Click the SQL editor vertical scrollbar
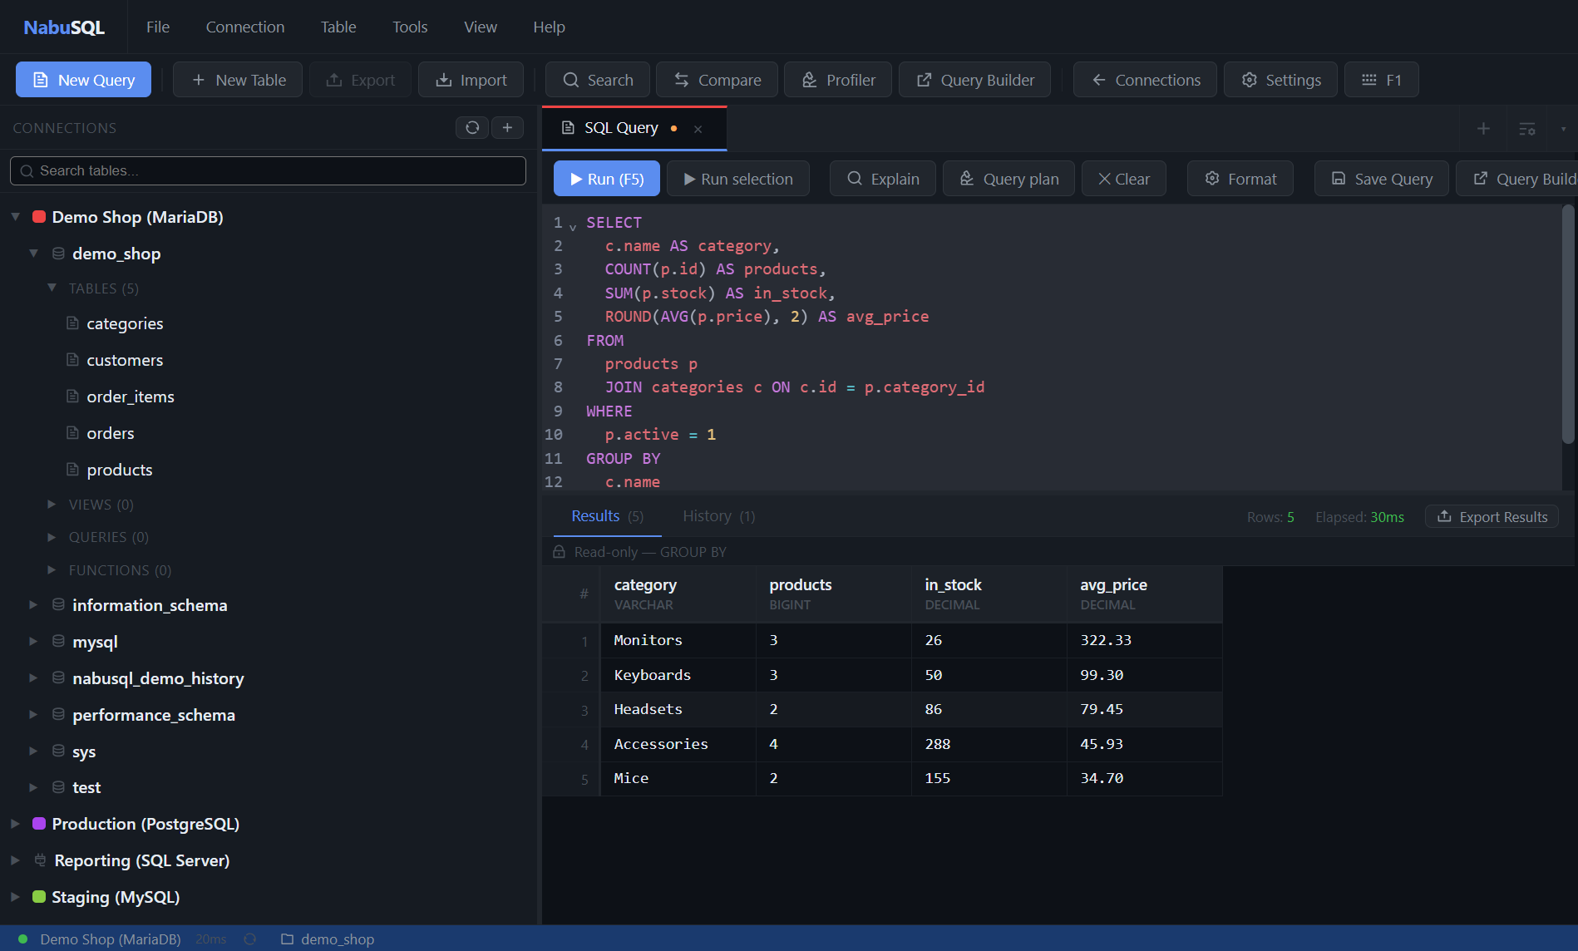 coord(1568,324)
